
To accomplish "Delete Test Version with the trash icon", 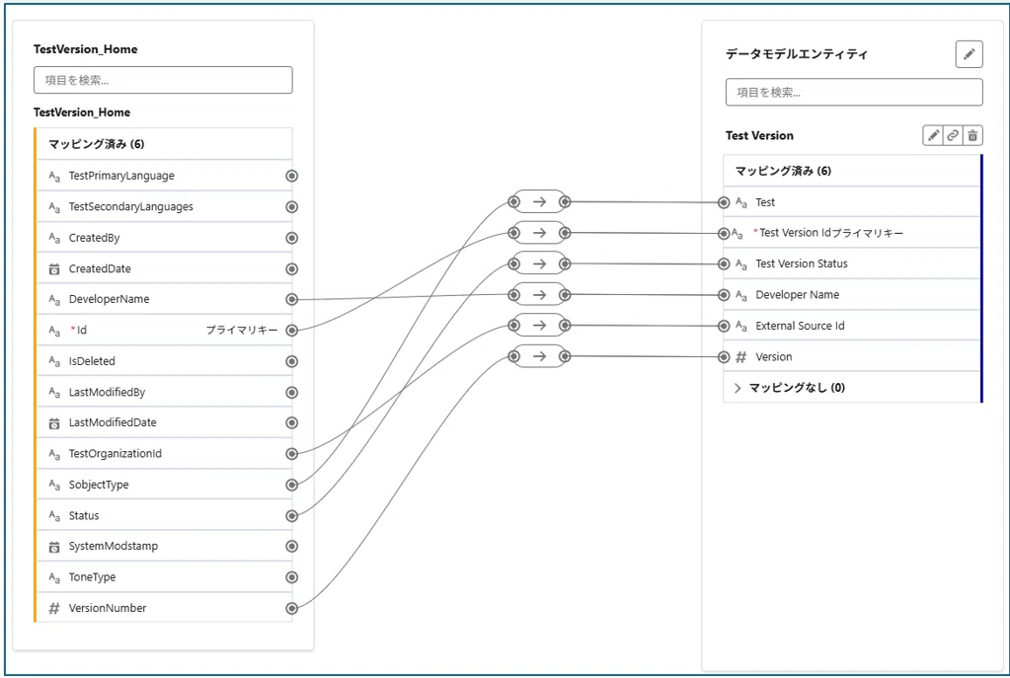I will point(972,135).
